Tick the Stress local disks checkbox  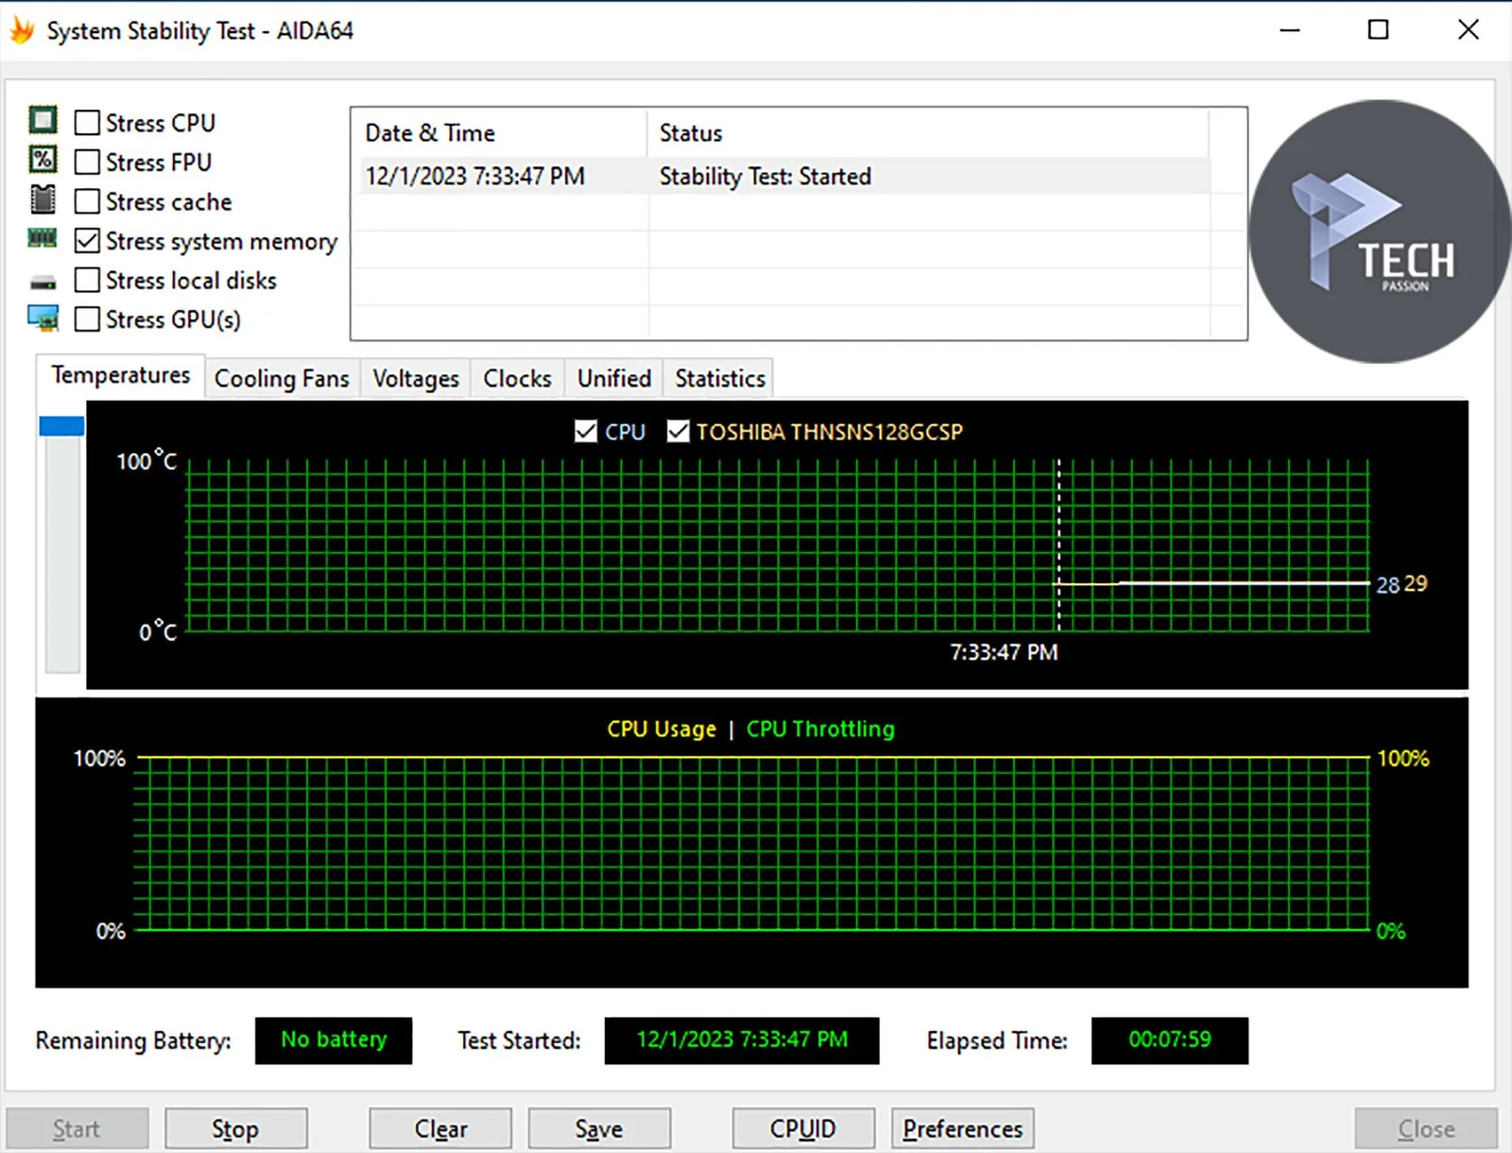coord(87,281)
